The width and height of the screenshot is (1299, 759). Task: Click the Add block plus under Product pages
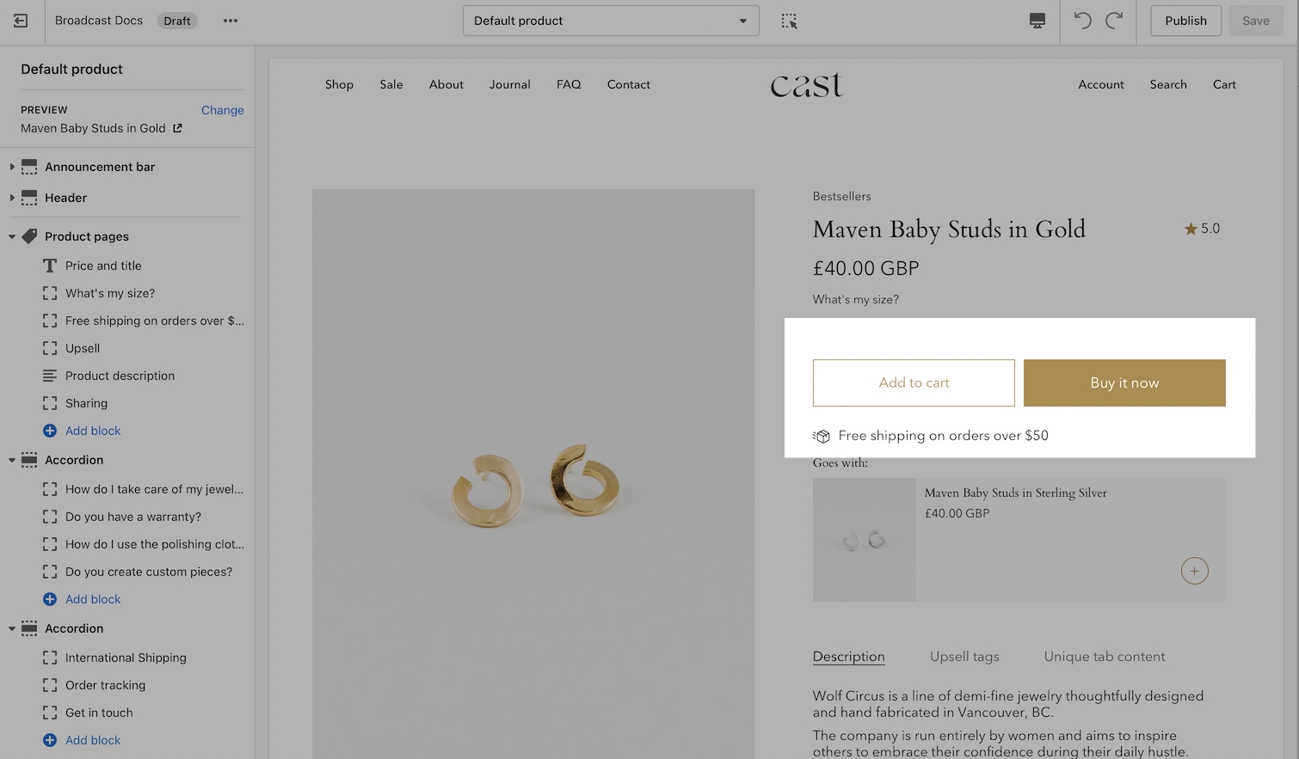click(x=50, y=431)
